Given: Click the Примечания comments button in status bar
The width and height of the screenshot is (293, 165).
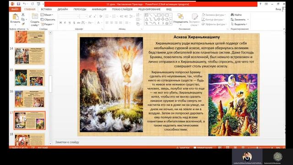Looking at the screenshot, I should pos(203,148).
